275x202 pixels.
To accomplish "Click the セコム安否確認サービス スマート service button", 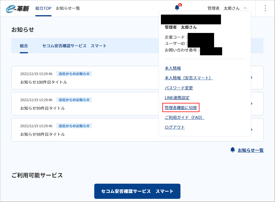I will pos(137,191).
